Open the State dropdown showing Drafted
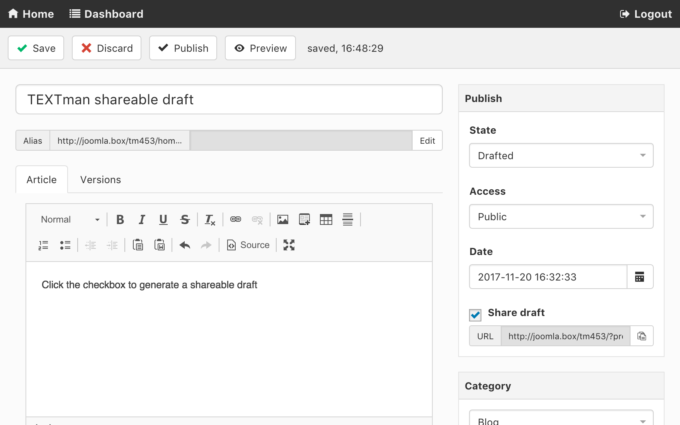Image resolution: width=680 pixels, height=425 pixels. pyautogui.click(x=561, y=156)
